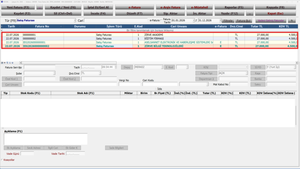This screenshot has height=169, width=300.
Task: Open Vadesi Gelmiş Faturalar
Action: point(271,21)
